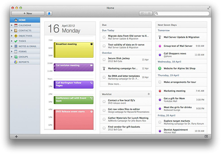
Task: Check off Make arrangements for tour
Action: (x=160, y=82)
